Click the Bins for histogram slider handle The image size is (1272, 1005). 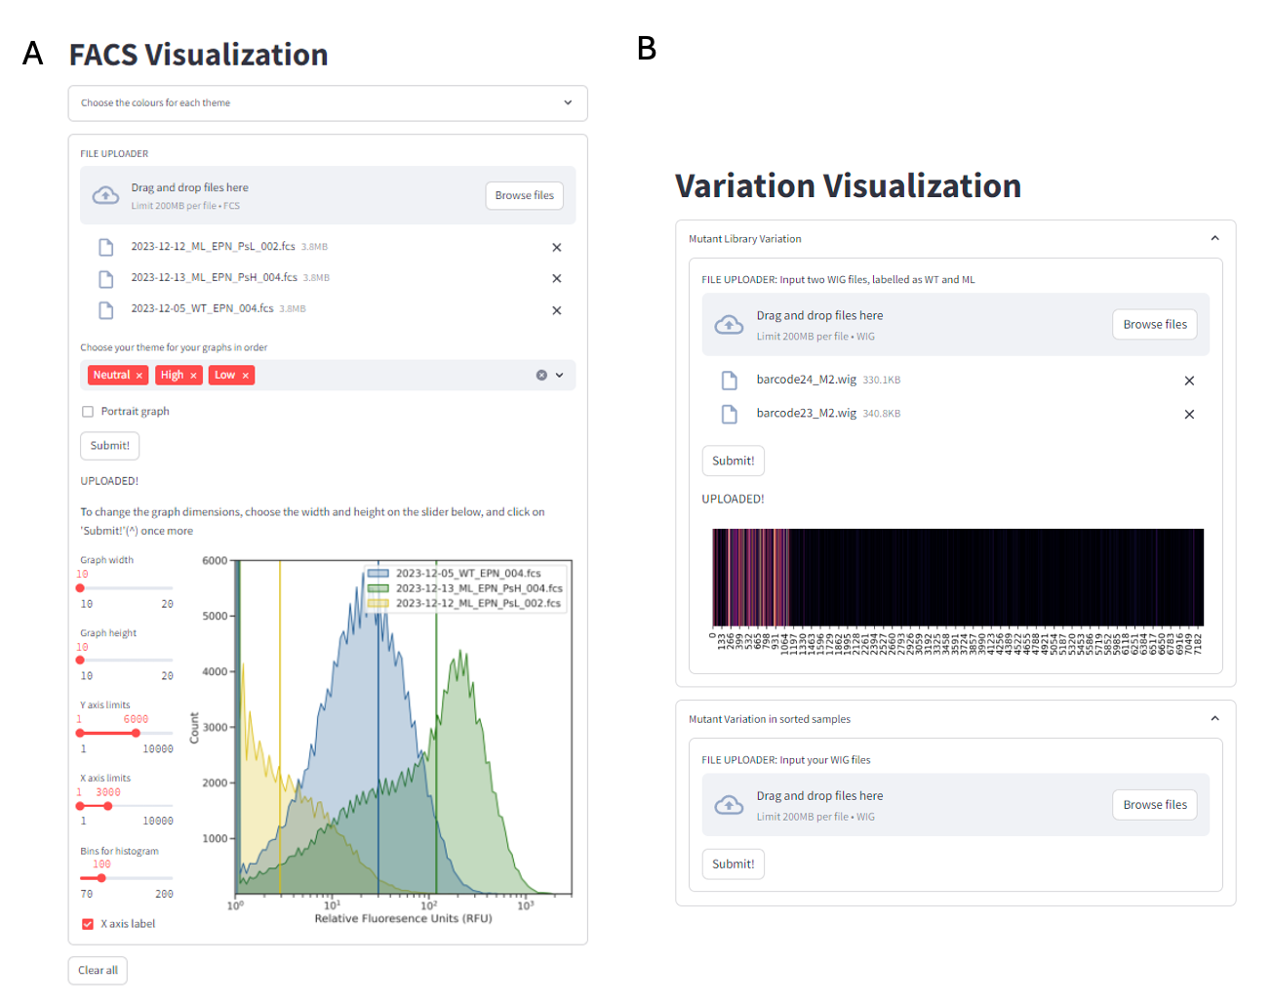(x=101, y=878)
